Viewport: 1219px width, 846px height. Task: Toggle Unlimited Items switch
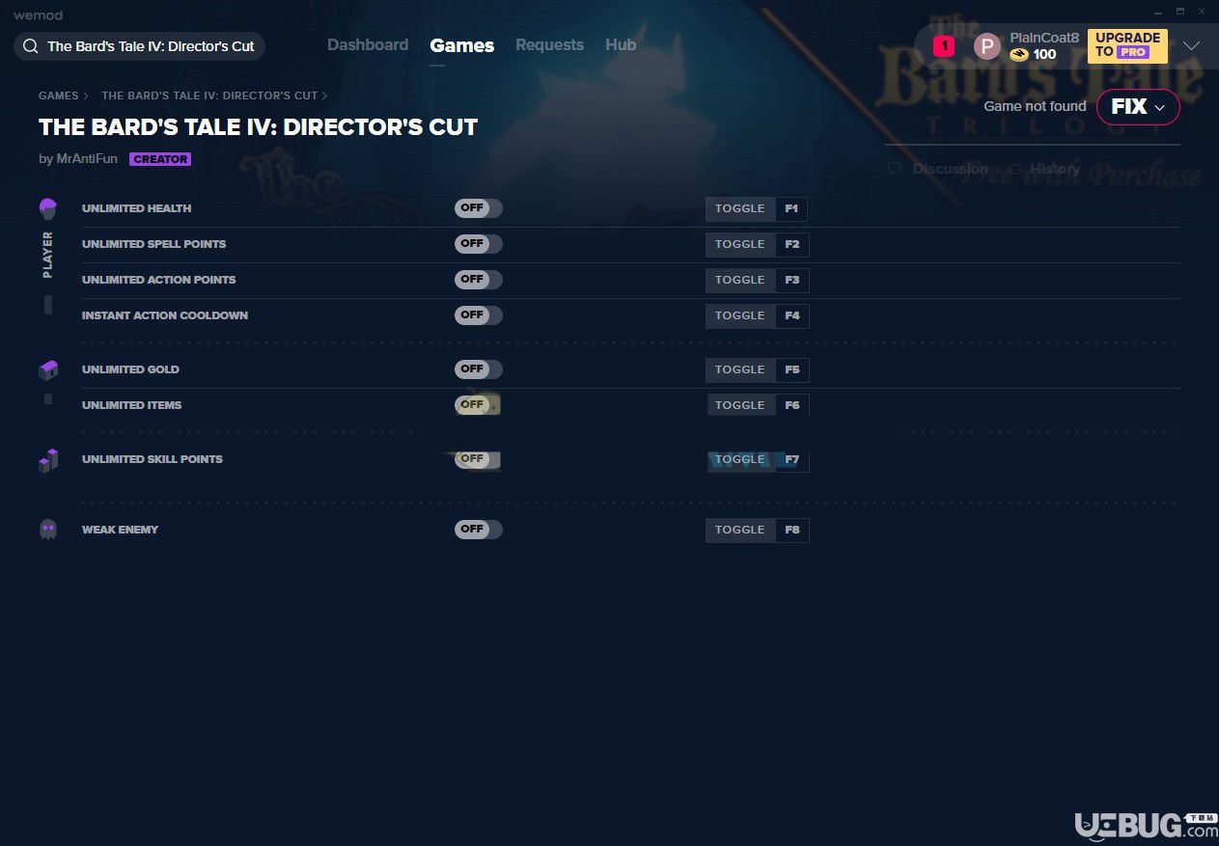pos(479,405)
